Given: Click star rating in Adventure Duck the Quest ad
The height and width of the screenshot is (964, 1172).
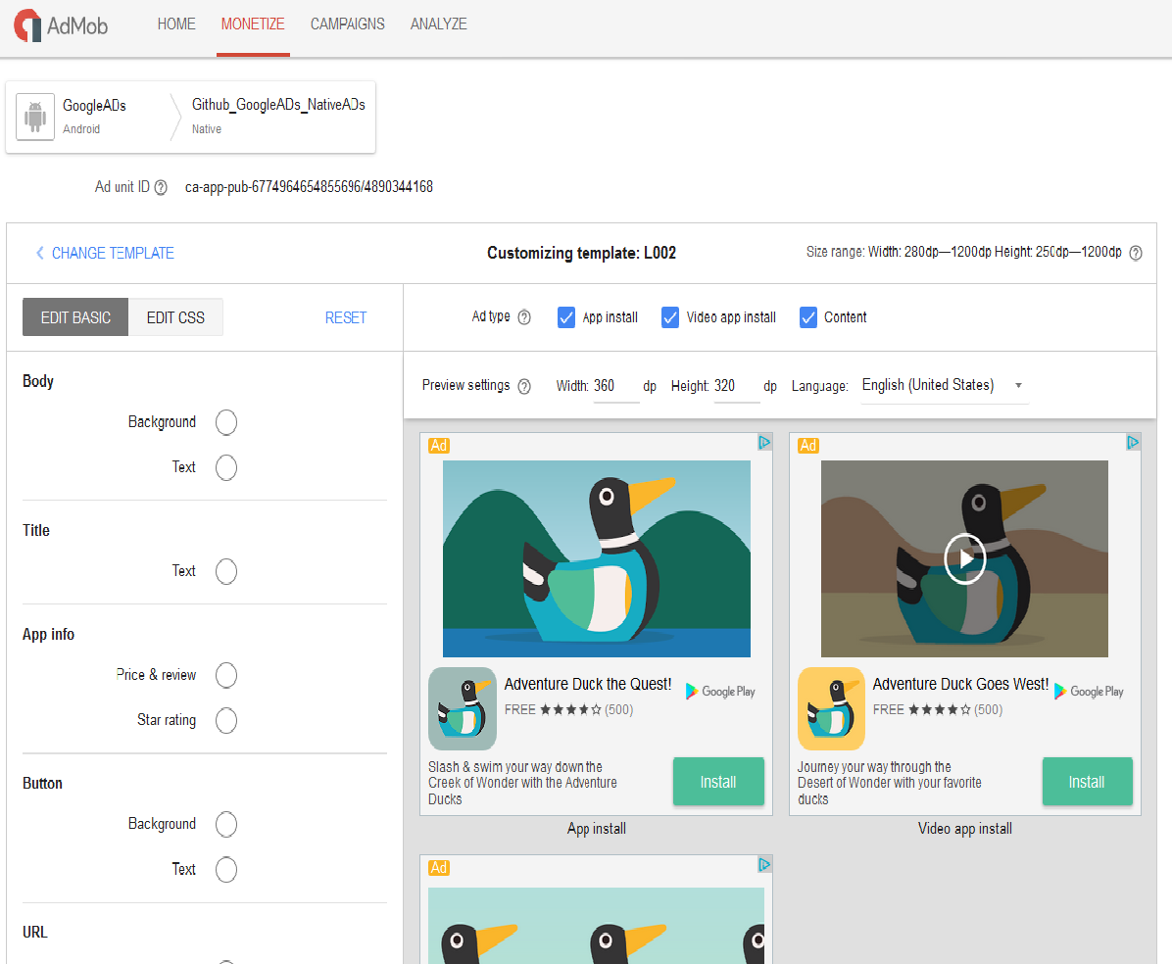Looking at the screenshot, I should pyautogui.click(x=570, y=710).
